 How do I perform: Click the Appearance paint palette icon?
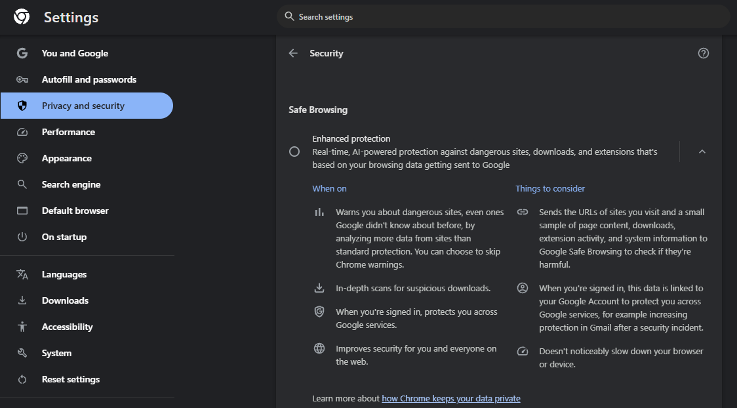[x=22, y=158]
